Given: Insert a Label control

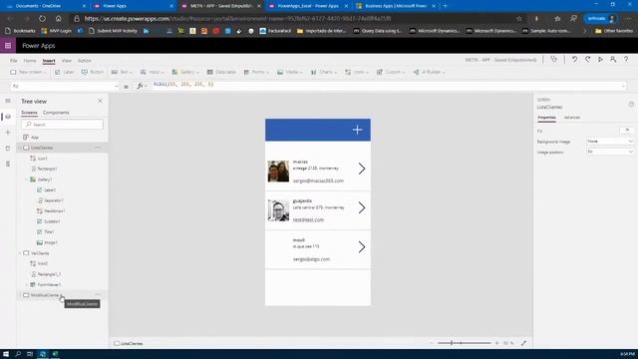Looking at the screenshot, I should coord(64,72).
